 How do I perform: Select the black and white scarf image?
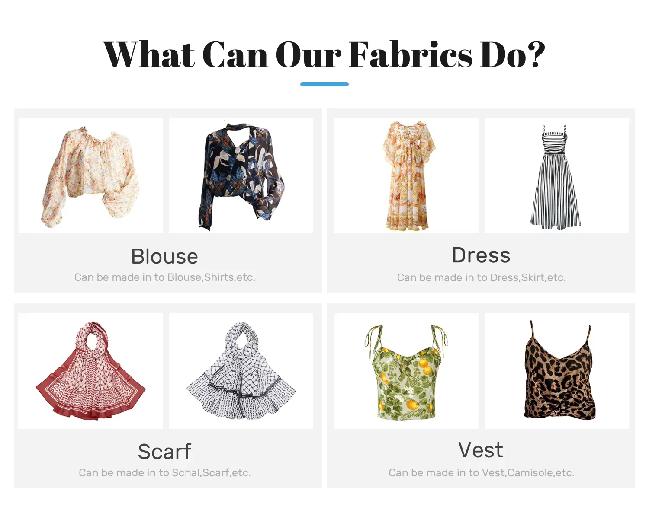(241, 371)
